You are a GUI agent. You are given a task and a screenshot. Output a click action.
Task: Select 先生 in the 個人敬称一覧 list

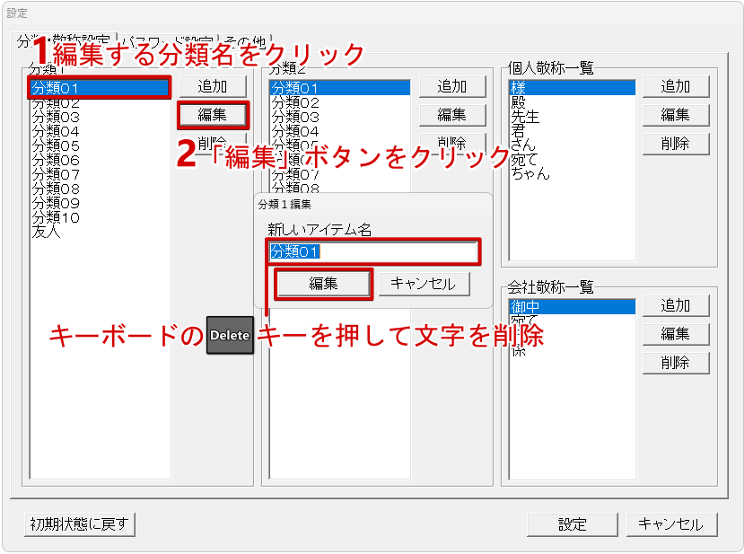click(524, 117)
